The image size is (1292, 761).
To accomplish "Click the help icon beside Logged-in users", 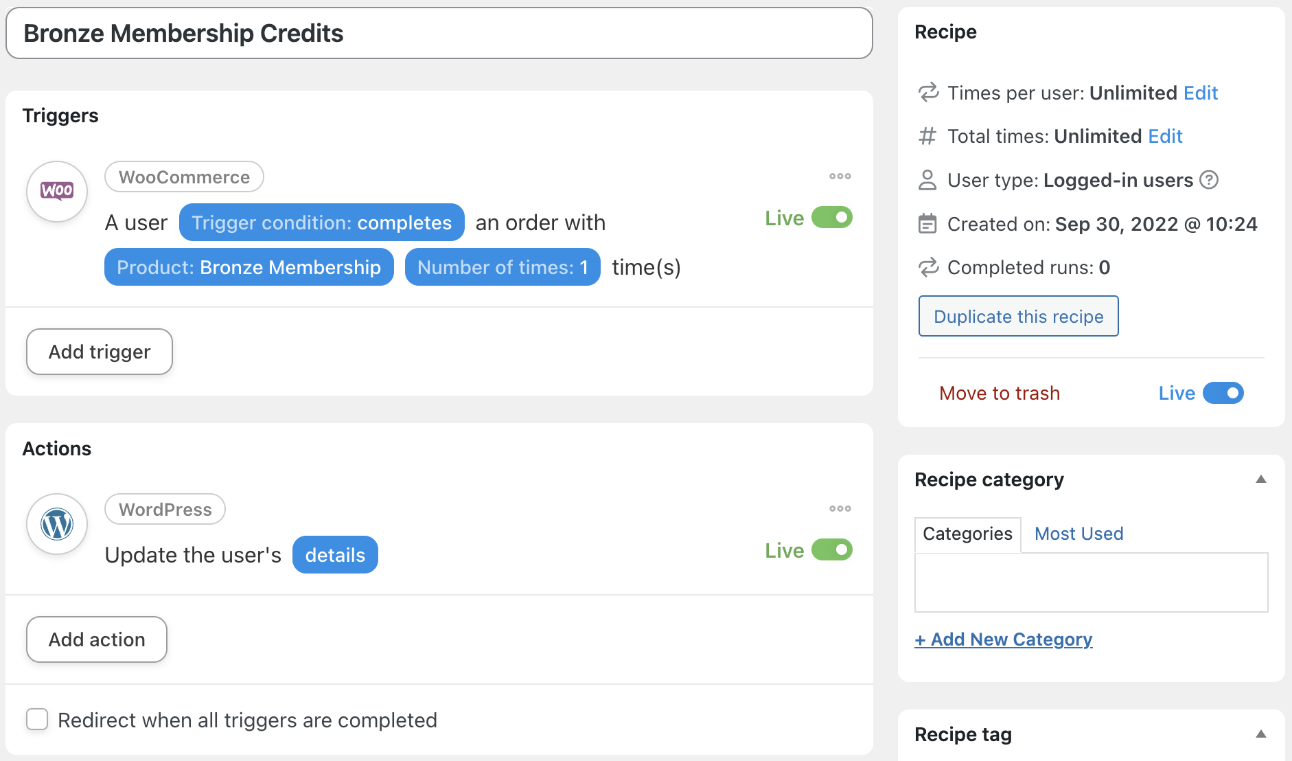I will pyautogui.click(x=1209, y=180).
